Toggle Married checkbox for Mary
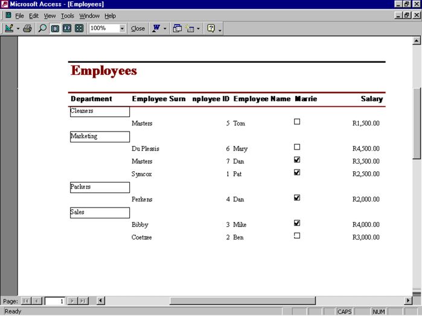This screenshot has width=422, height=316. pos(297,147)
